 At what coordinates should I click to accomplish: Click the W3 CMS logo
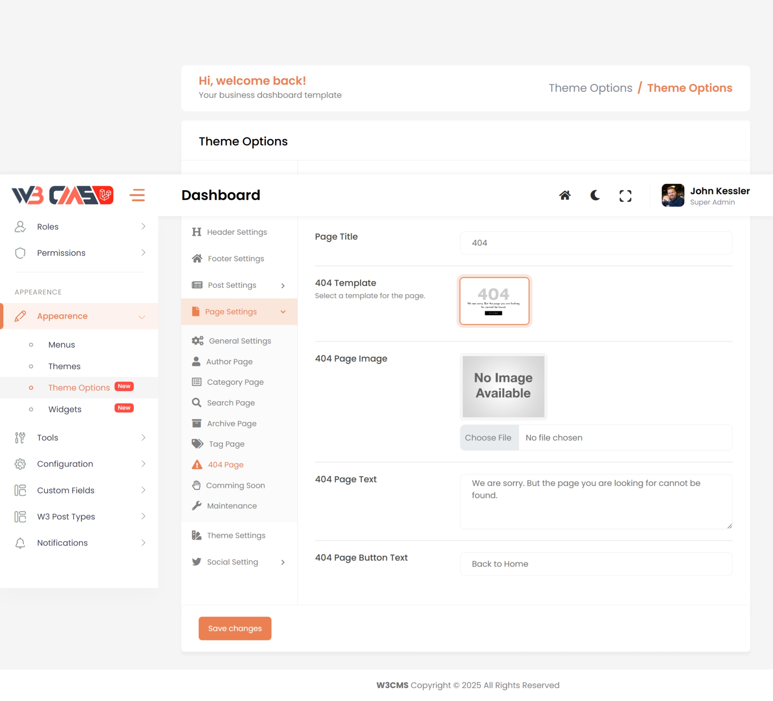point(63,195)
